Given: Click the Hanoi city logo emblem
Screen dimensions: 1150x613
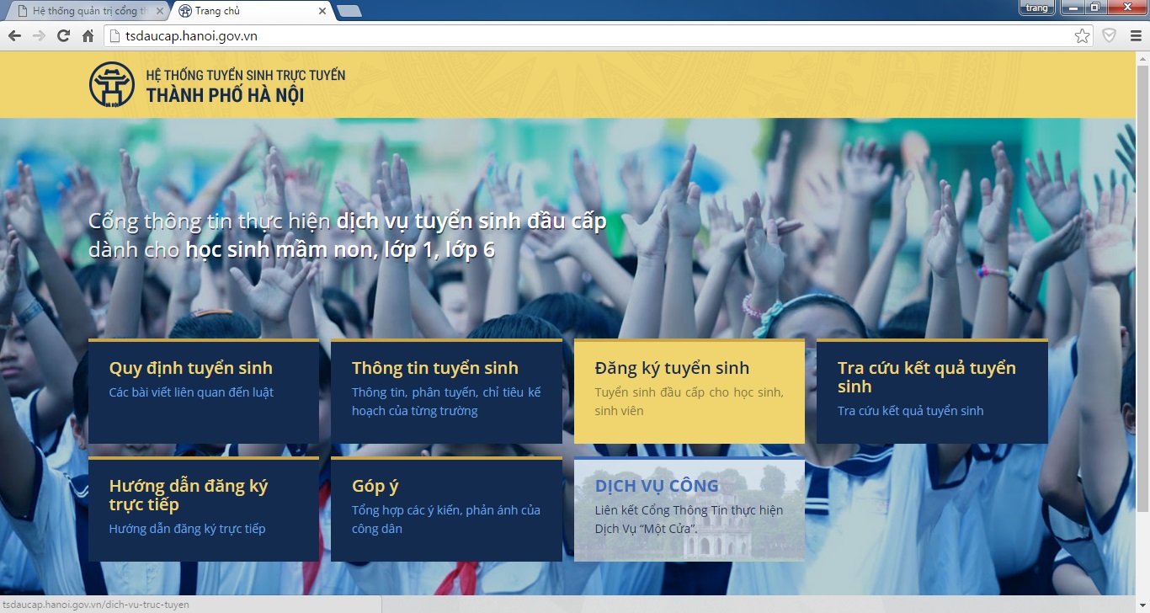Looking at the screenshot, I should [112, 84].
